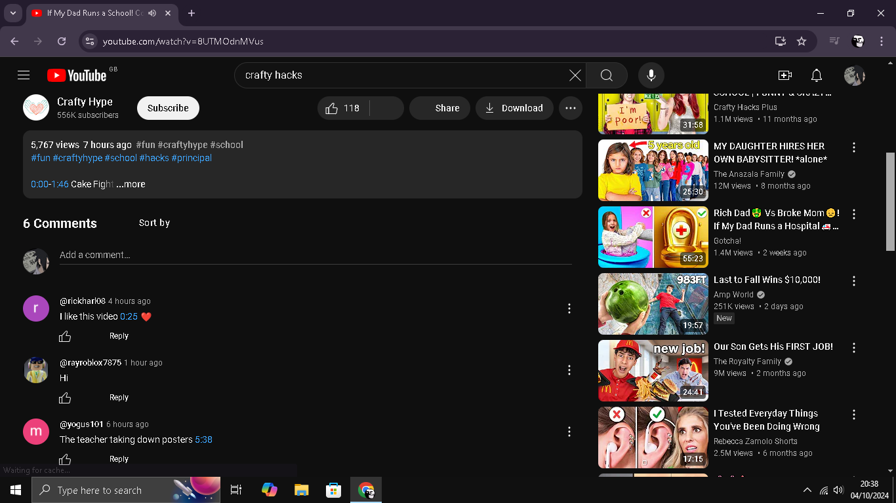
Task: Start voice search with the microphone
Action: (x=651, y=75)
